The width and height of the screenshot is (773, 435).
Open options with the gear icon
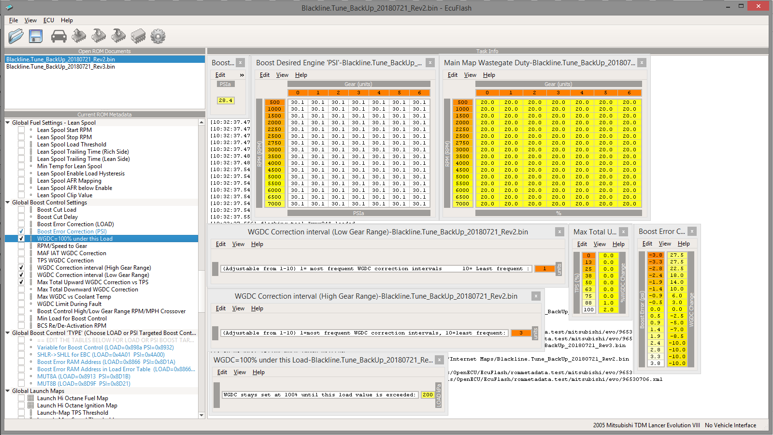pyautogui.click(x=158, y=36)
